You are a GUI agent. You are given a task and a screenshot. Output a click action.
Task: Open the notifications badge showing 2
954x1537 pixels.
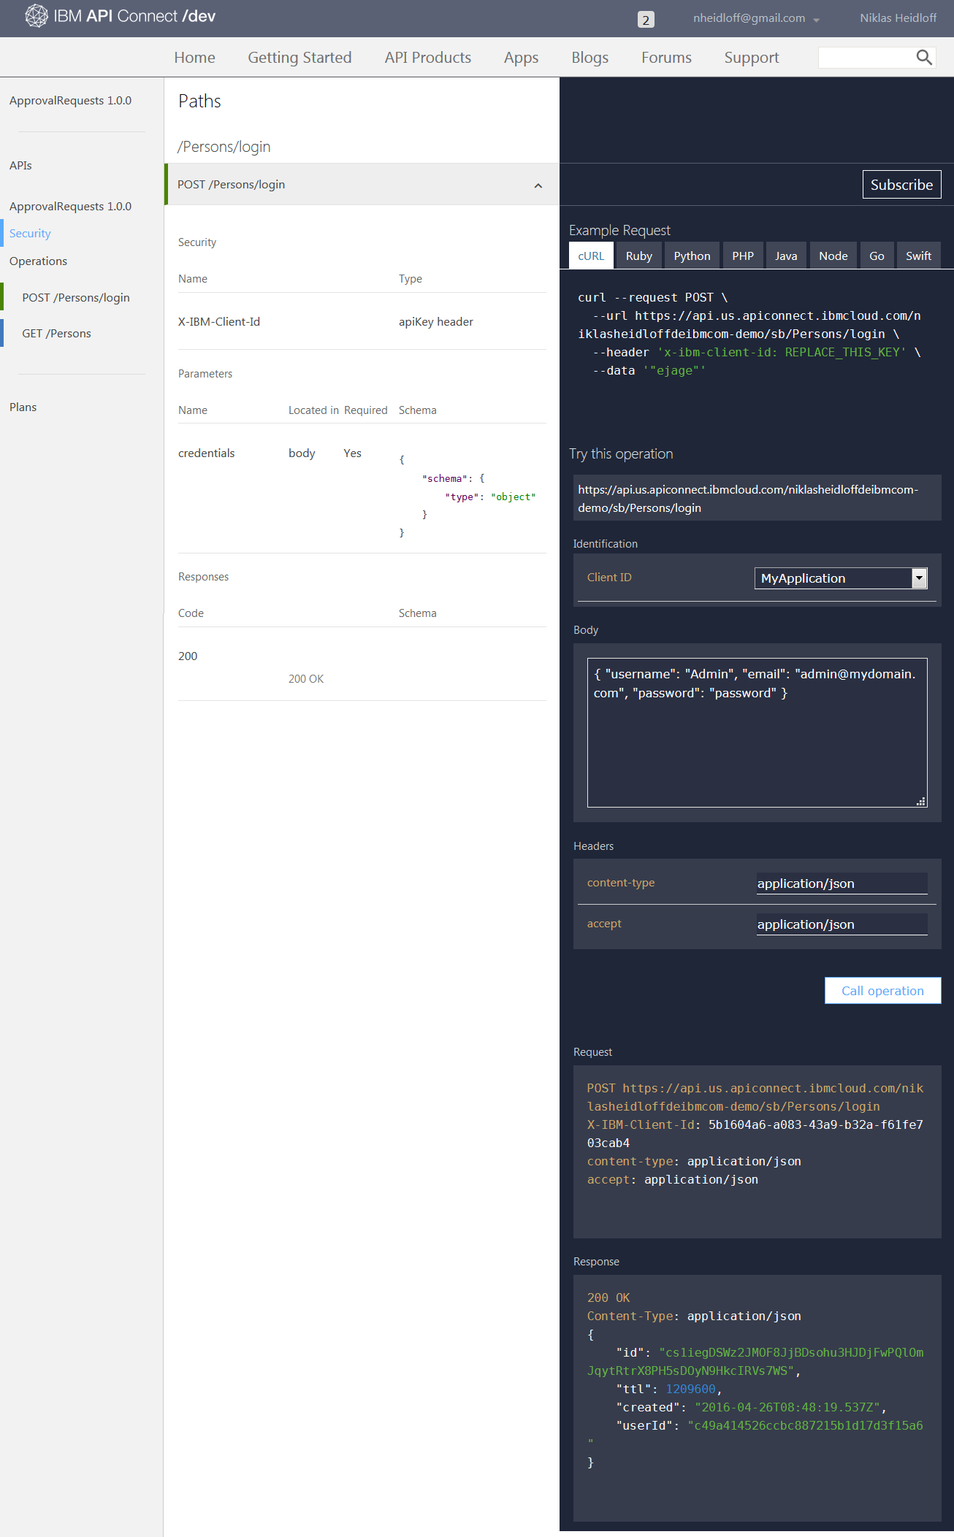coord(646,20)
